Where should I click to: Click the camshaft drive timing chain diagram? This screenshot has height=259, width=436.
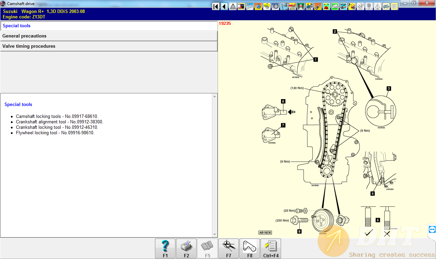click(x=327, y=129)
